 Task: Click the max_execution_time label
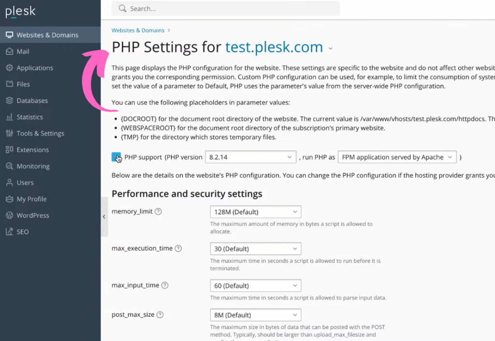[x=142, y=248]
